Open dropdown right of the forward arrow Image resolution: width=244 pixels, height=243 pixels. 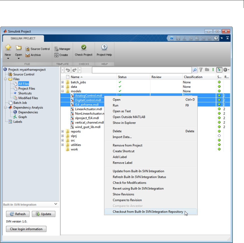(80, 70)
